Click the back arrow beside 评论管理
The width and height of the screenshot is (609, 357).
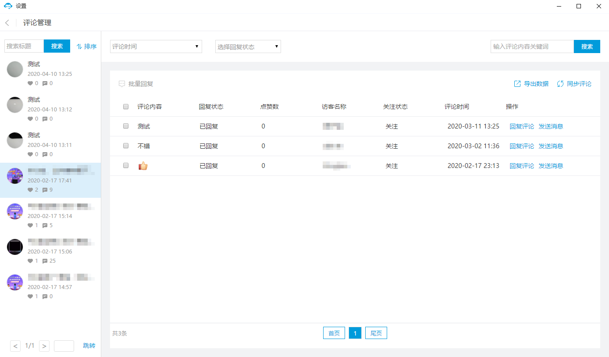tap(7, 23)
